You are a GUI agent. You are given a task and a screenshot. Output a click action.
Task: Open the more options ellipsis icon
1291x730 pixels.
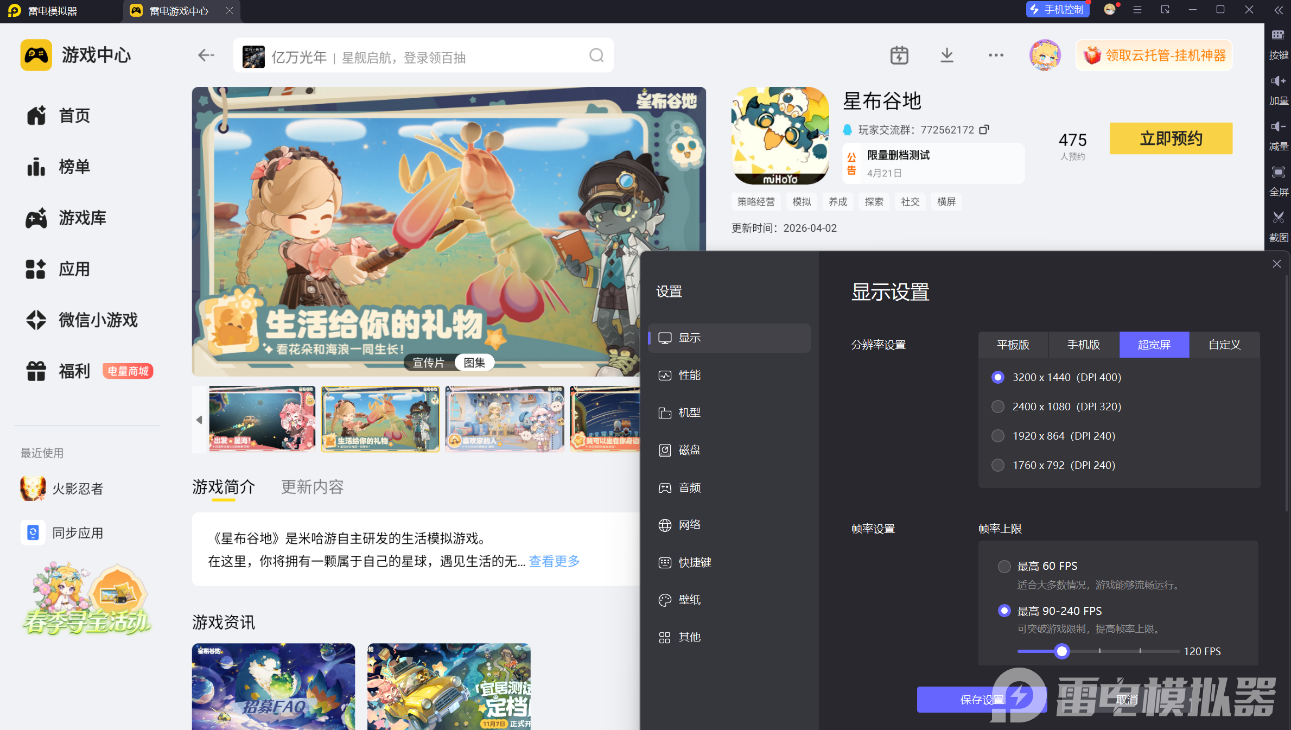coord(996,55)
